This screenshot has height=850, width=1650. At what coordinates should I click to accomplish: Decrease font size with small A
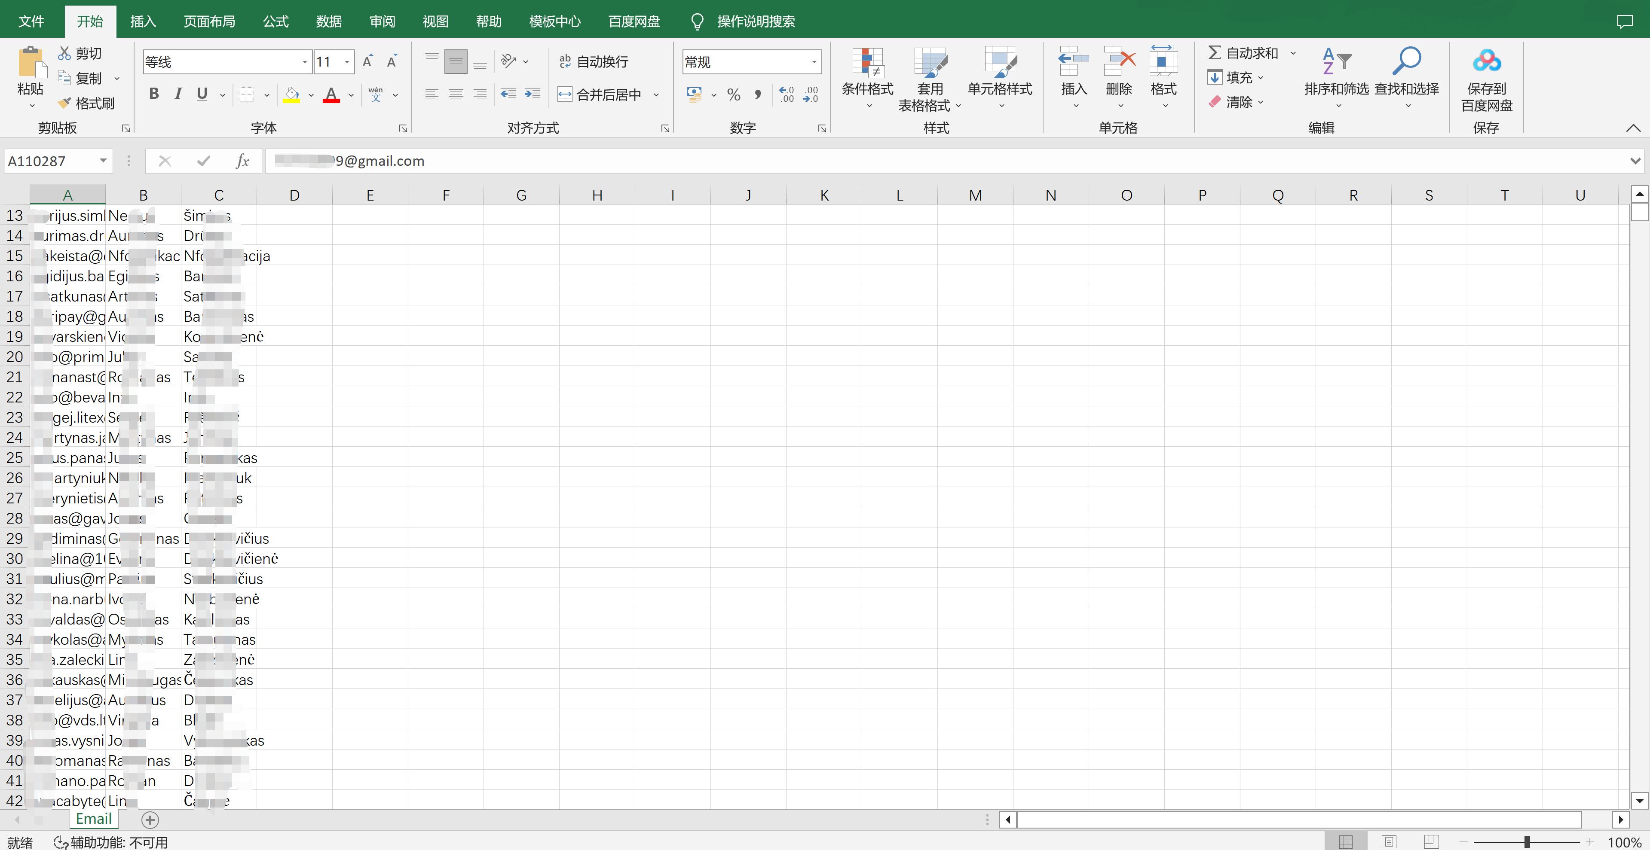pyautogui.click(x=392, y=61)
